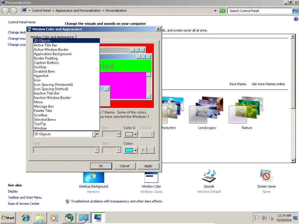This screenshot has height=224, width=299.
Task: Select highlighted 3D Objects list entry
Action: coord(66,41)
